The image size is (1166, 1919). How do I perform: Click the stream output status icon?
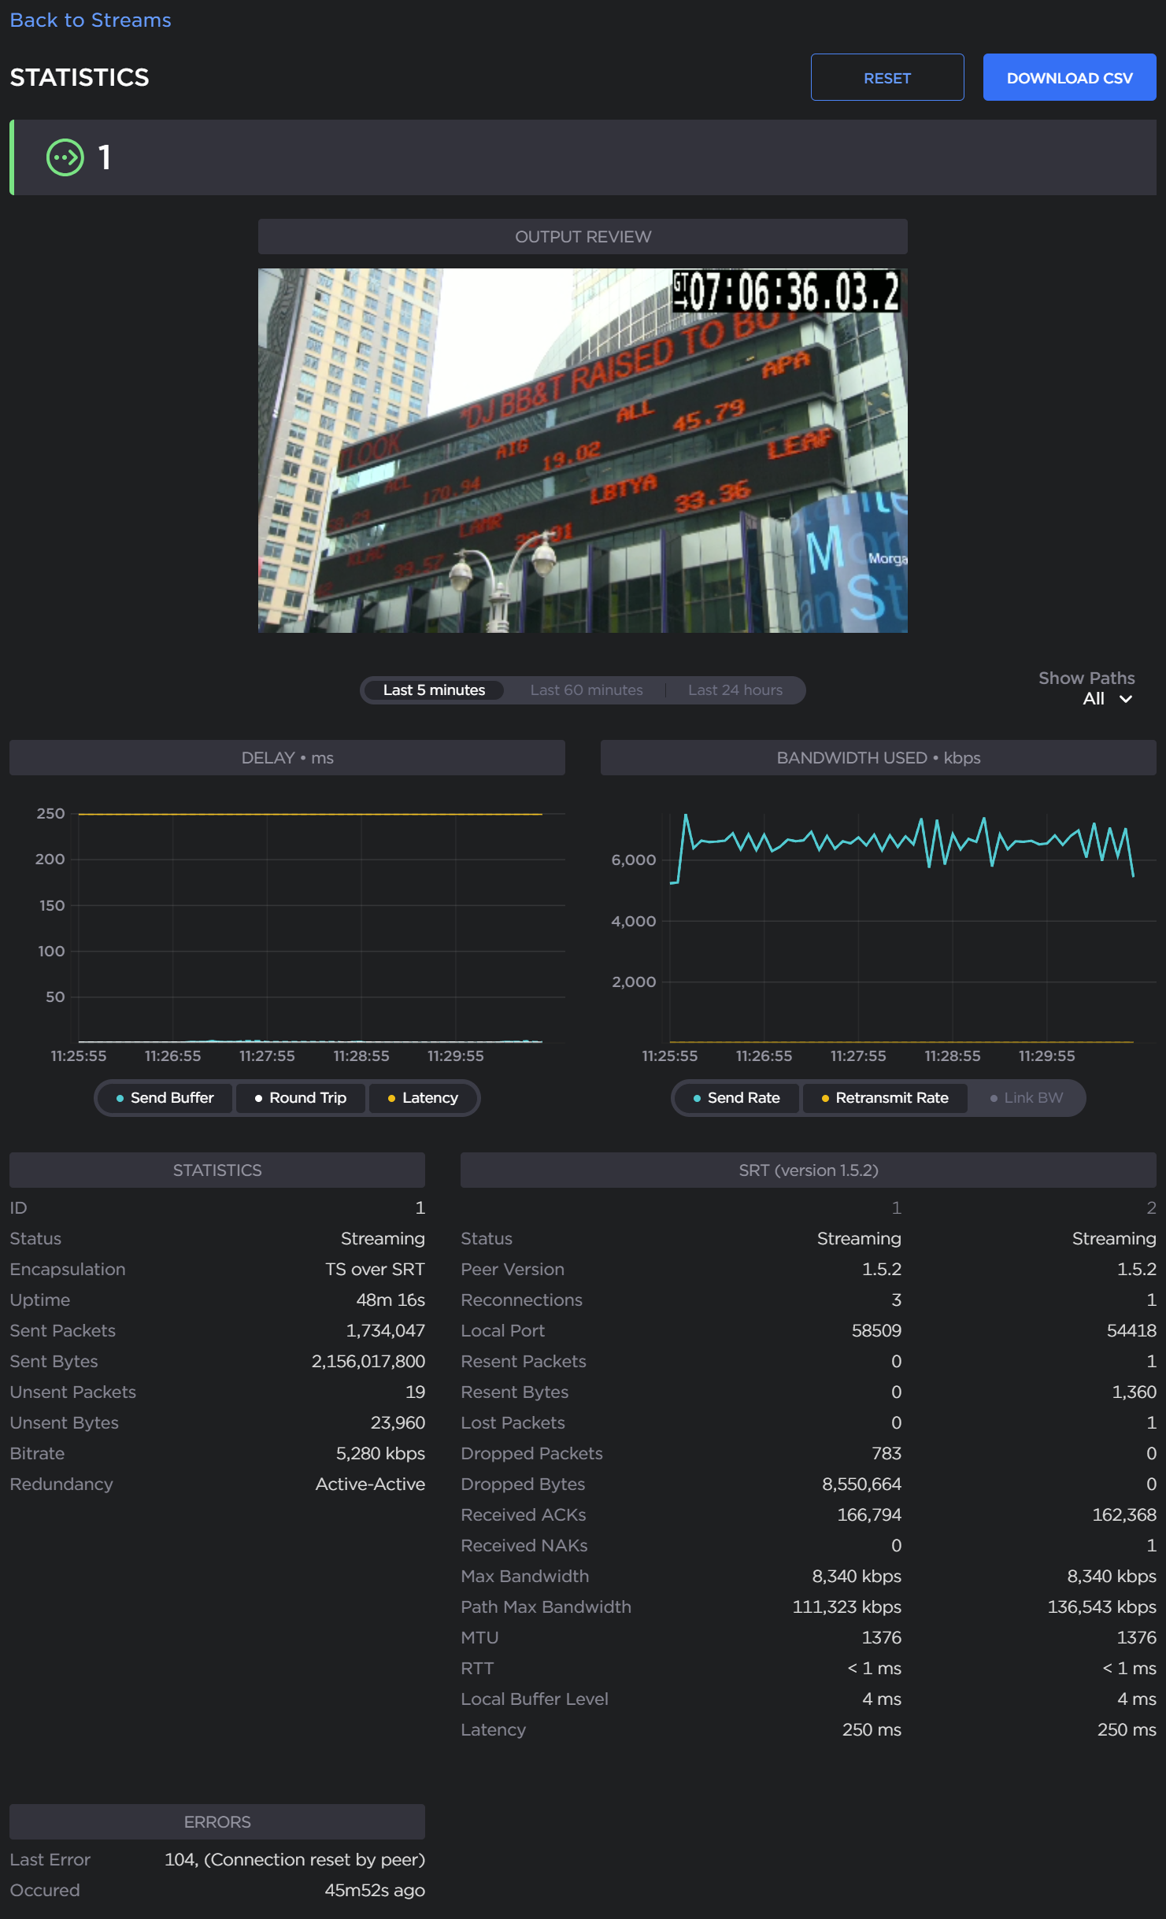point(65,157)
